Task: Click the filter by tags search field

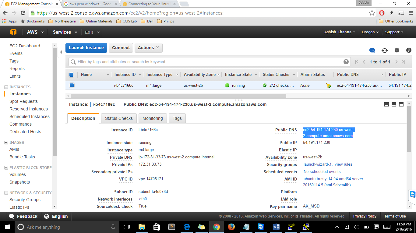Action: (207, 62)
